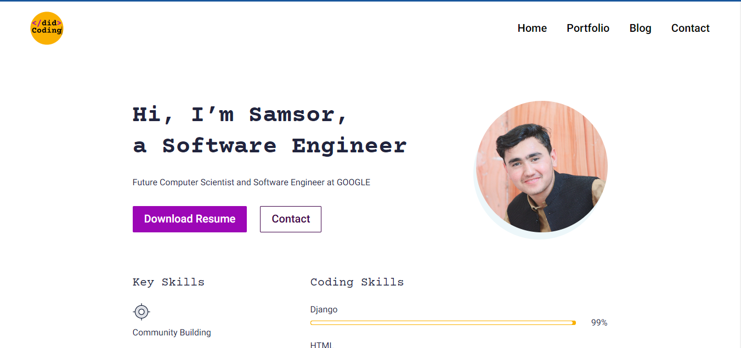Click the HTML skill label
741x348 pixels.
[x=320, y=344]
